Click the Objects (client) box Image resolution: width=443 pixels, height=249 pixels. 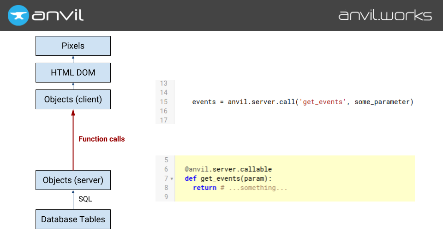click(73, 99)
